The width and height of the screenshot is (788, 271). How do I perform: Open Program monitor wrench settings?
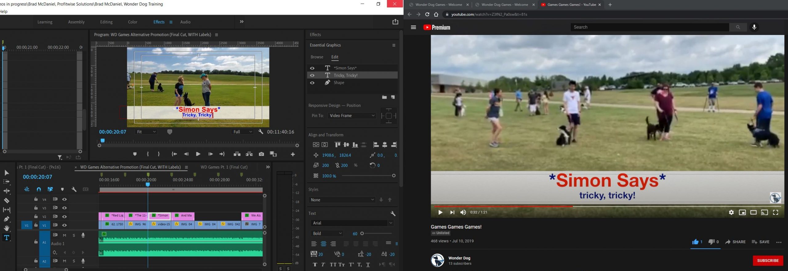pyautogui.click(x=261, y=132)
